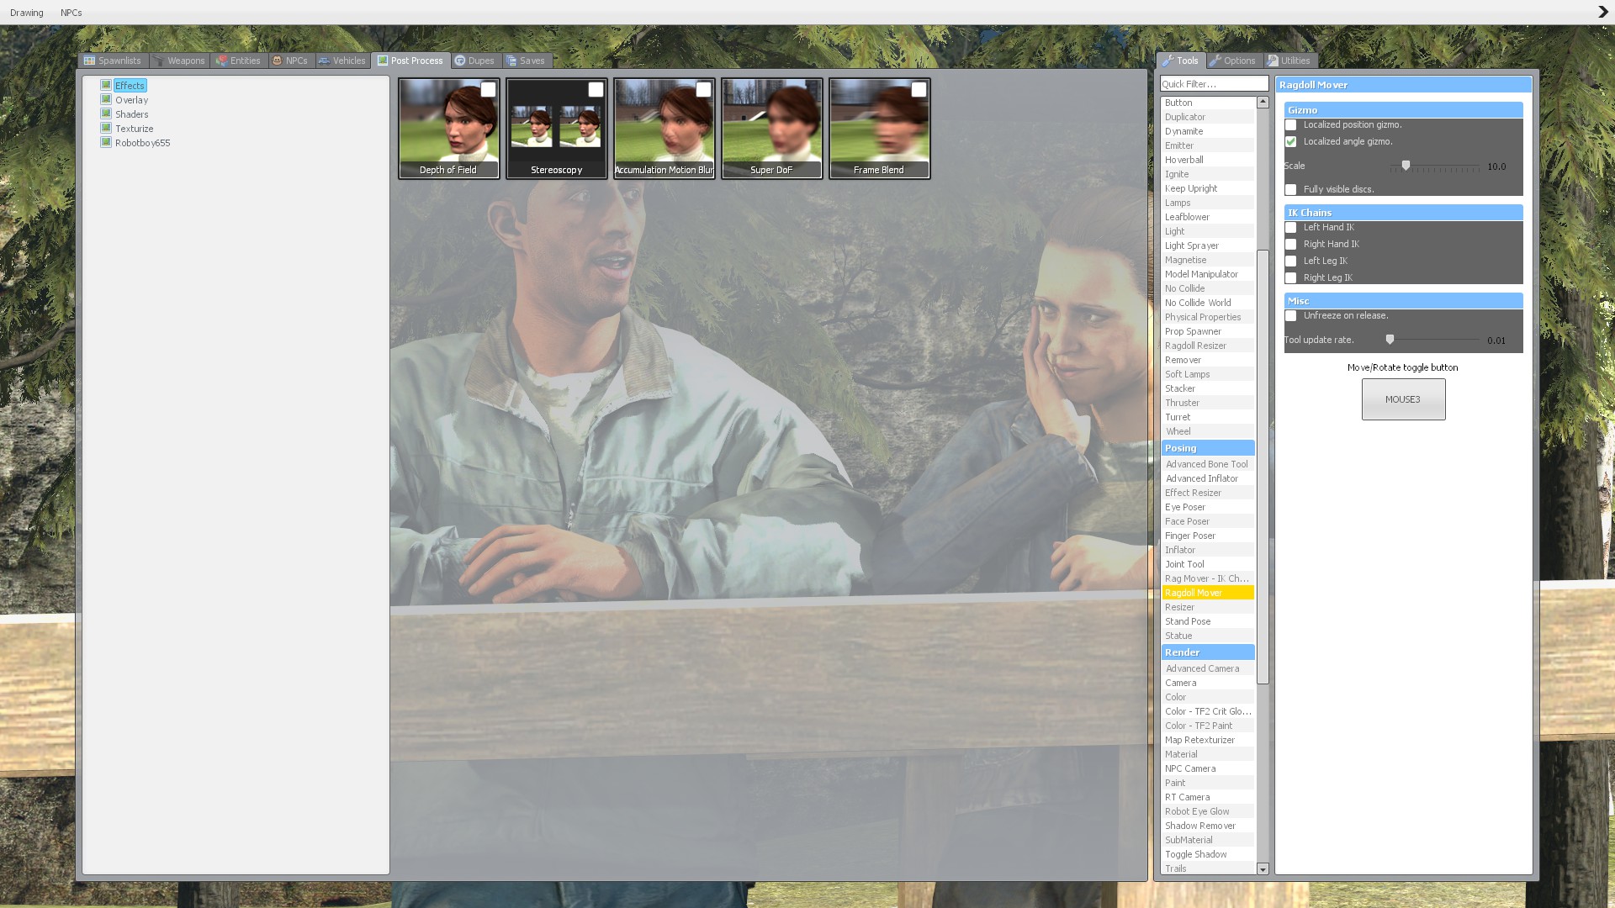Adjust the gizmo Scale slider
This screenshot has height=908, width=1615.
(1406, 166)
